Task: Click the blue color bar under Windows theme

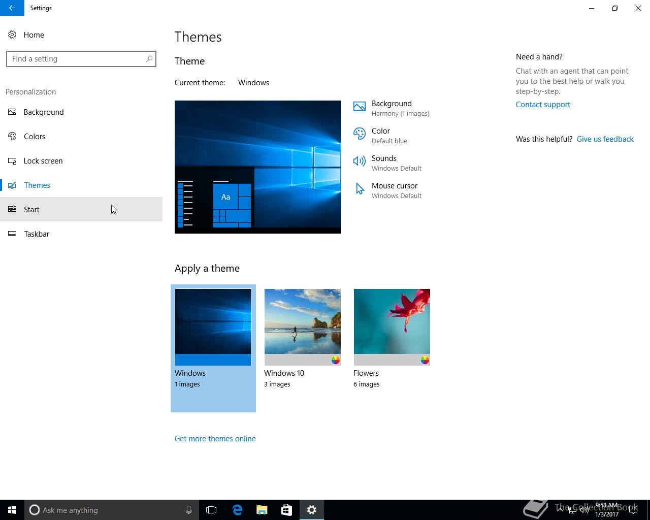Action: pos(213,360)
